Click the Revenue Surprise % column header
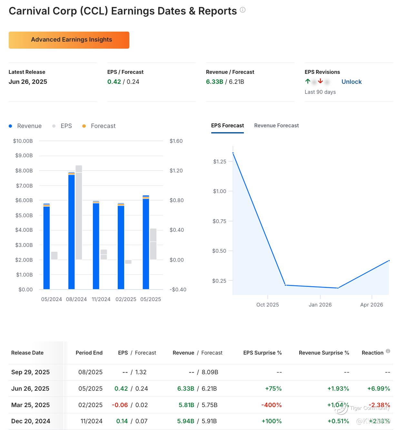 pos(324,353)
